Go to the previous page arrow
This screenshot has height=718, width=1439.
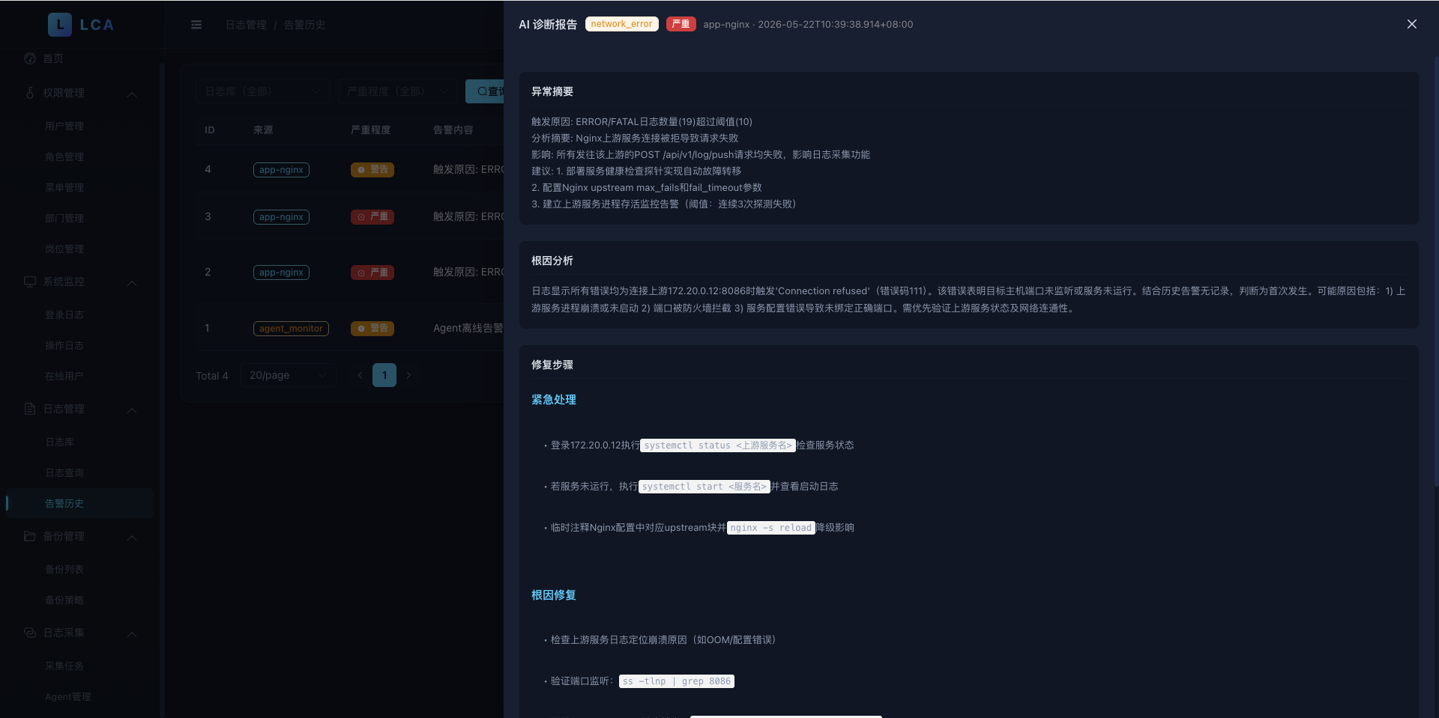click(360, 375)
